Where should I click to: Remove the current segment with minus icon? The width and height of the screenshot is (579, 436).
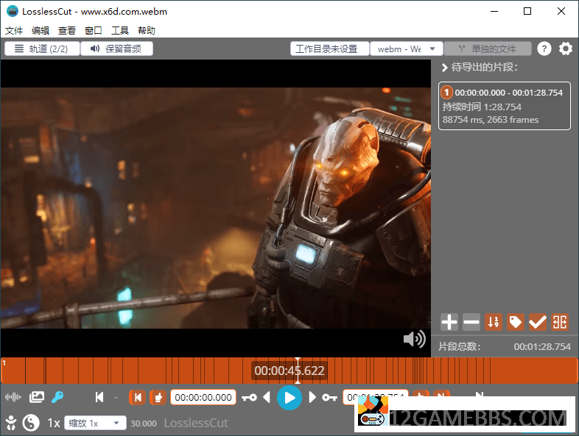(x=471, y=321)
